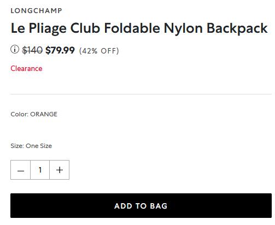Select the ORANGE color value text
Image resolution: width=275 pixels, height=225 pixels.
[44, 114]
